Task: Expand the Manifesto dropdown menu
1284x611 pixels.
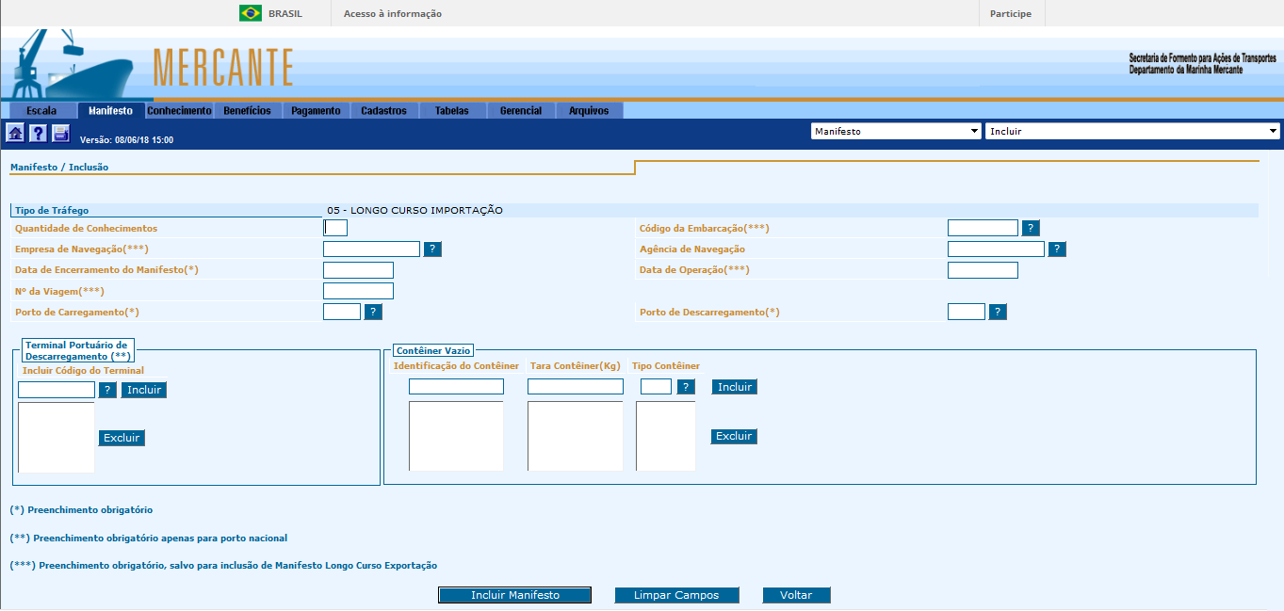Action: (x=895, y=132)
